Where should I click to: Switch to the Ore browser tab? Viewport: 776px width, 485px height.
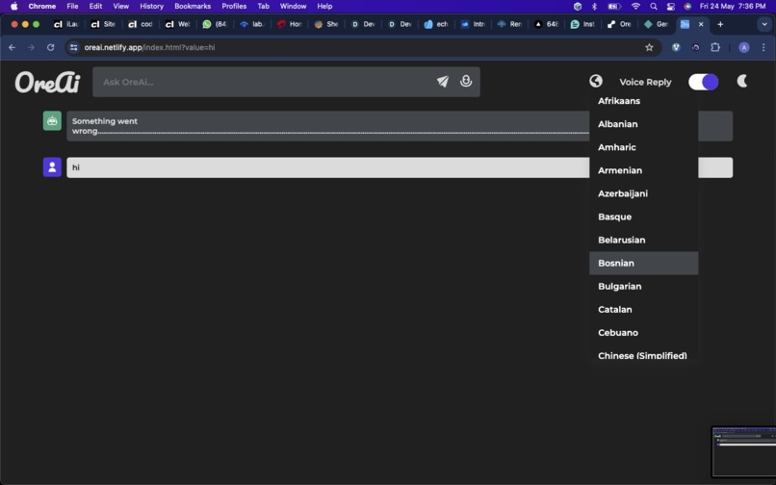(619, 24)
